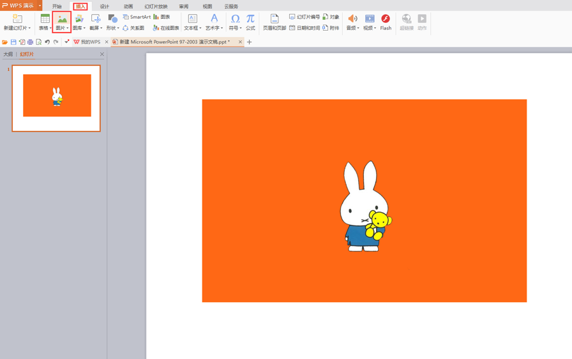Switch to the 开始 ribbon tab
This screenshot has height=359, width=572.
tap(57, 6)
